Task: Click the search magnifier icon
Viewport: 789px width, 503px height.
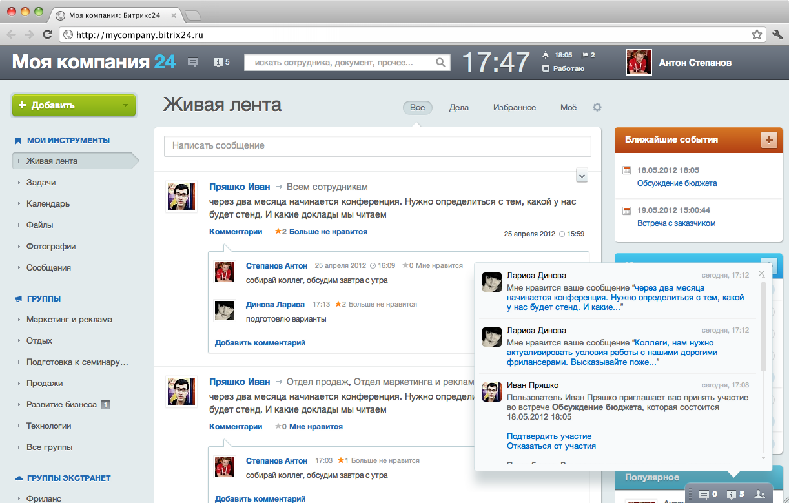Action: 441,63
